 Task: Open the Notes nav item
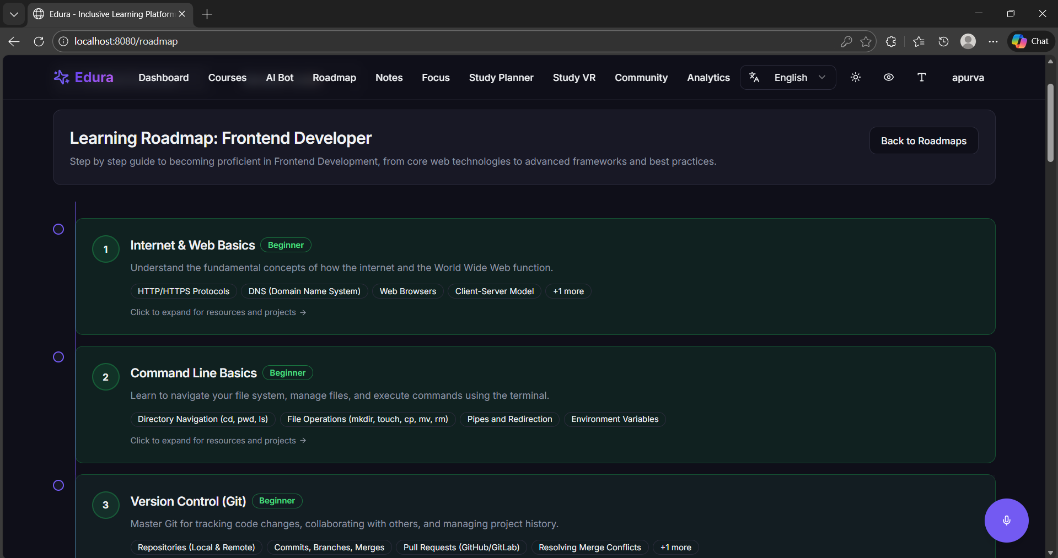tap(389, 78)
